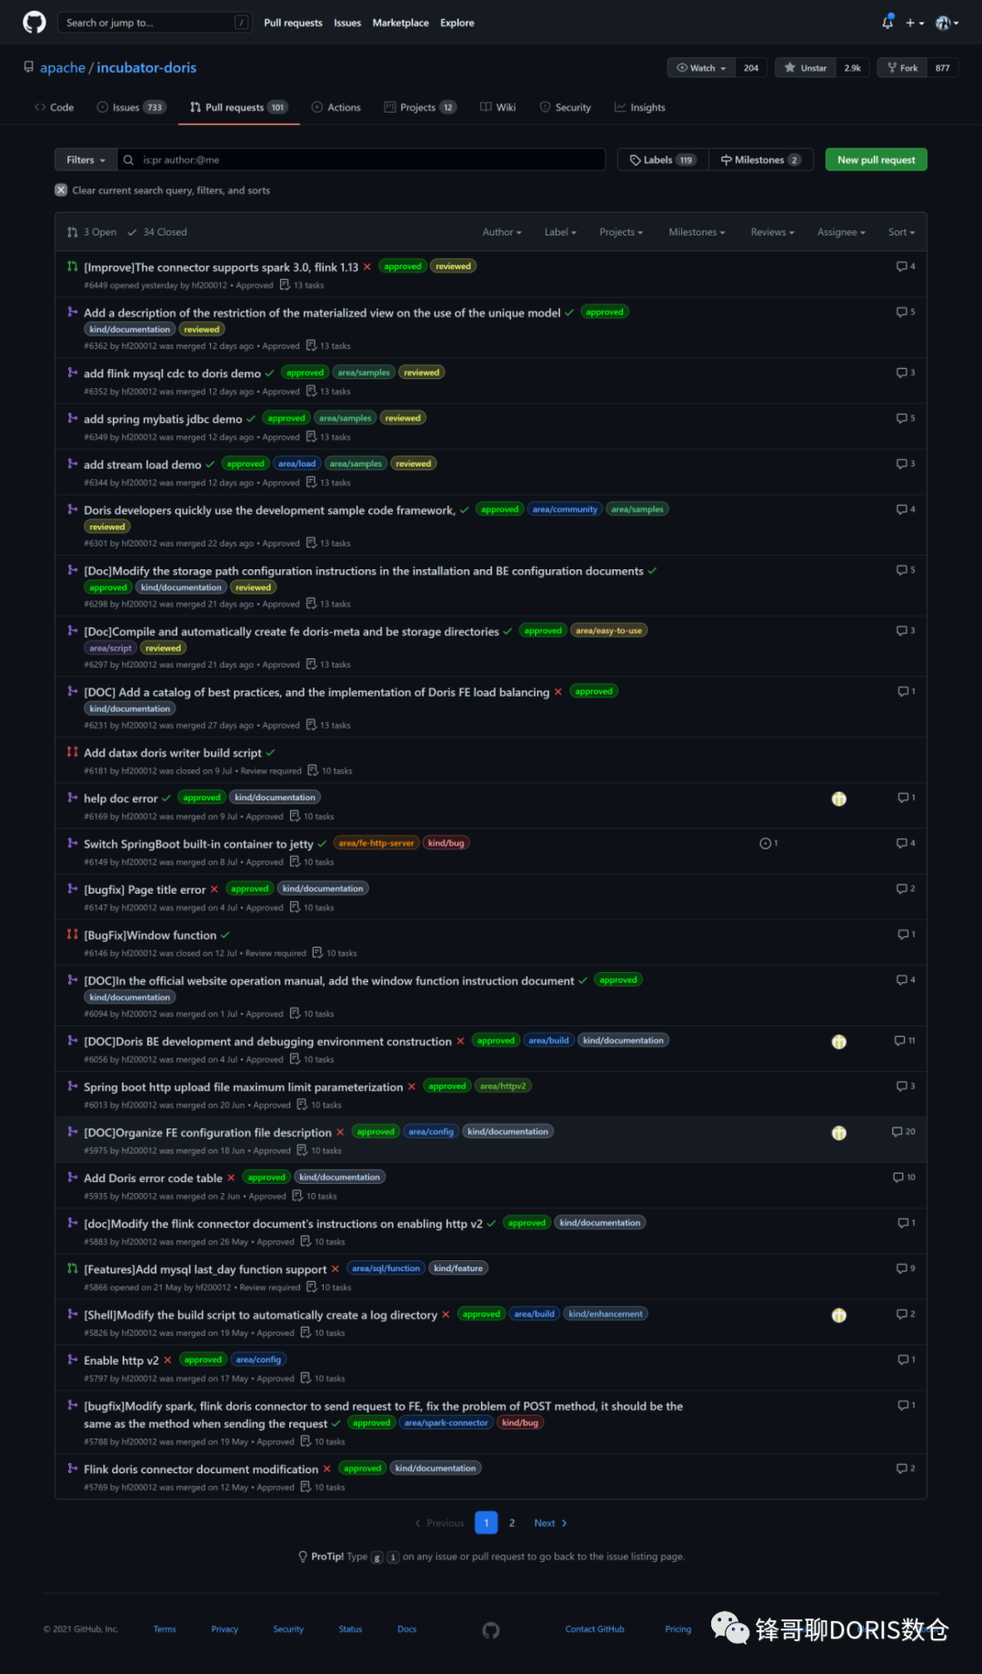Open the Author filter dropdown
The width and height of the screenshot is (982, 1674).
(502, 232)
